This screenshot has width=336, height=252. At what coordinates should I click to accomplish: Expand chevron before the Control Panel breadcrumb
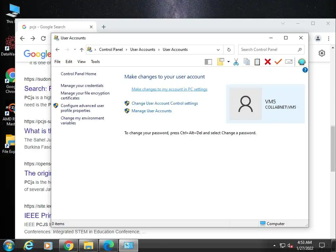pyautogui.click(x=95, y=50)
